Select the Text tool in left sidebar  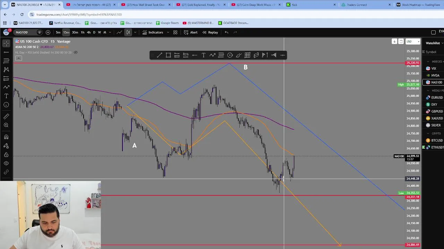point(6,96)
